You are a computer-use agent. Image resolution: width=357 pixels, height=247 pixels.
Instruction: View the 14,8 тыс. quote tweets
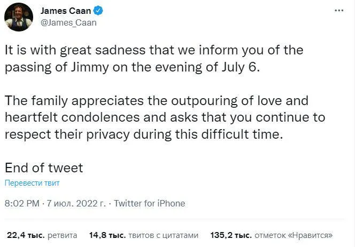(144, 235)
